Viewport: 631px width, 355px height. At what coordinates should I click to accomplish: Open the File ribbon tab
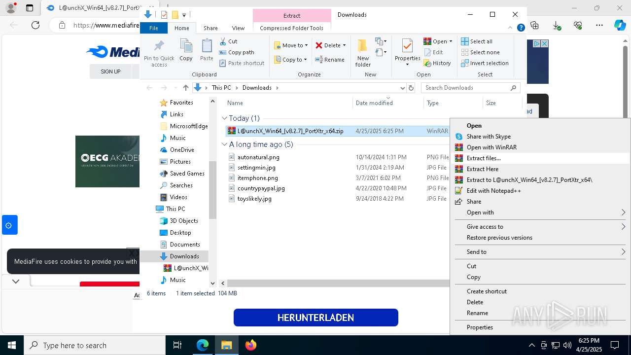tap(154, 28)
